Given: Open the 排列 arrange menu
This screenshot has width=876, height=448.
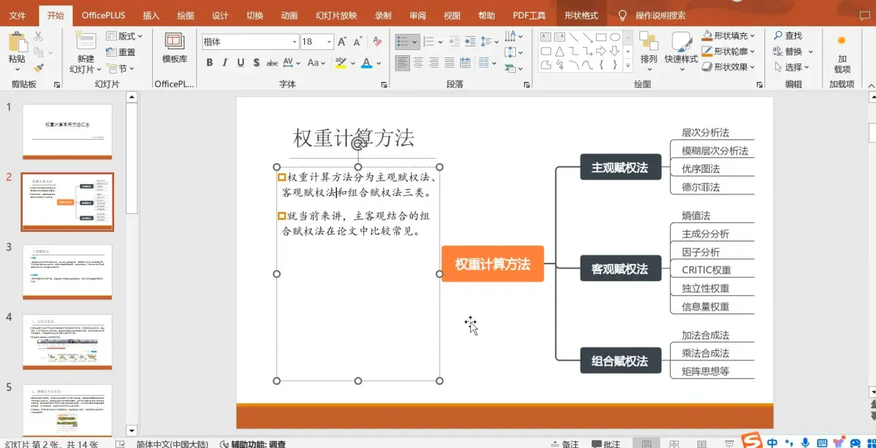Looking at the screenshot, I should coord(649,52).
